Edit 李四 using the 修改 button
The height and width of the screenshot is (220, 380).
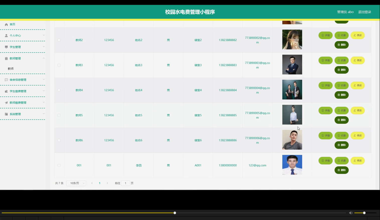(357, 160)
